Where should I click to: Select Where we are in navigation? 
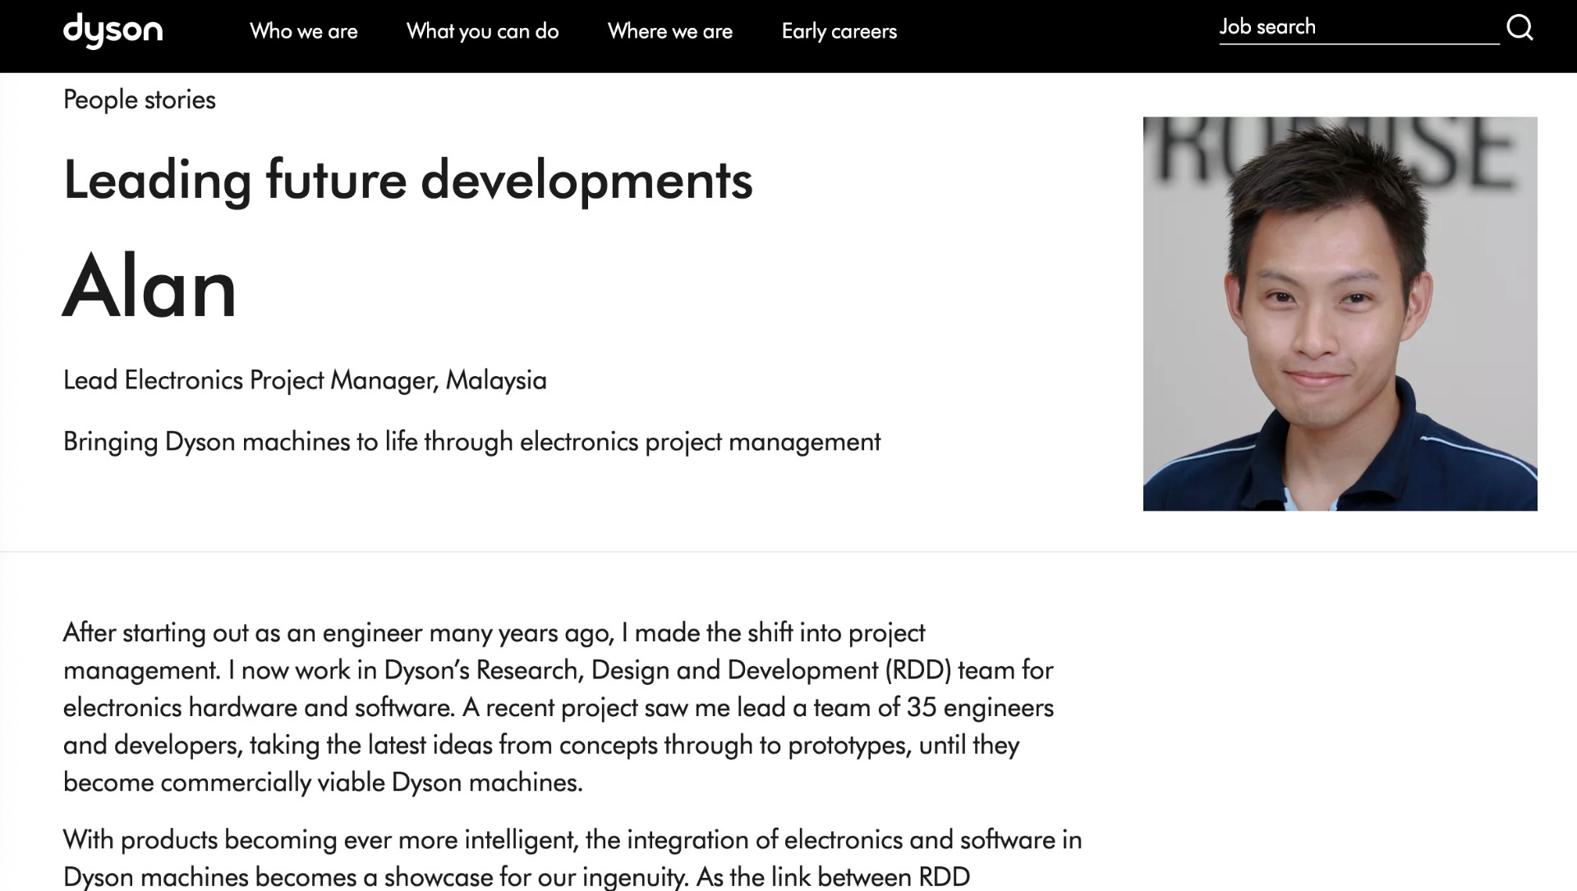click(669, 31)
